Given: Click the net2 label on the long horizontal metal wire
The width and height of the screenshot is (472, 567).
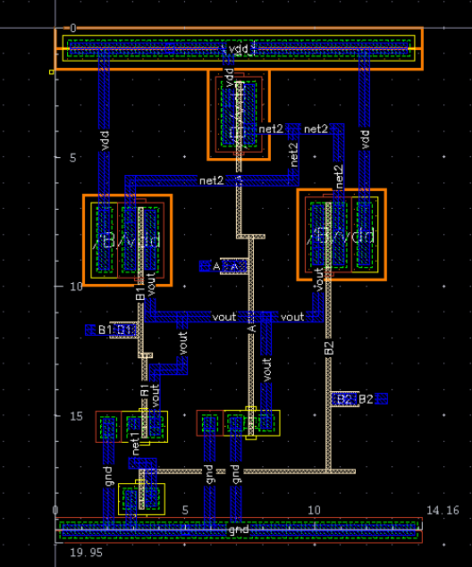Looking at the screenshot, I should [212, 180].
